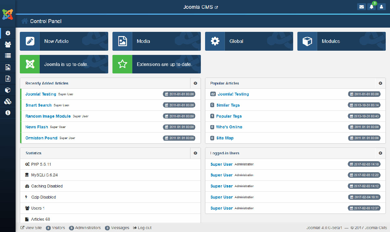Open the New Article quick link

click(64, 41)
